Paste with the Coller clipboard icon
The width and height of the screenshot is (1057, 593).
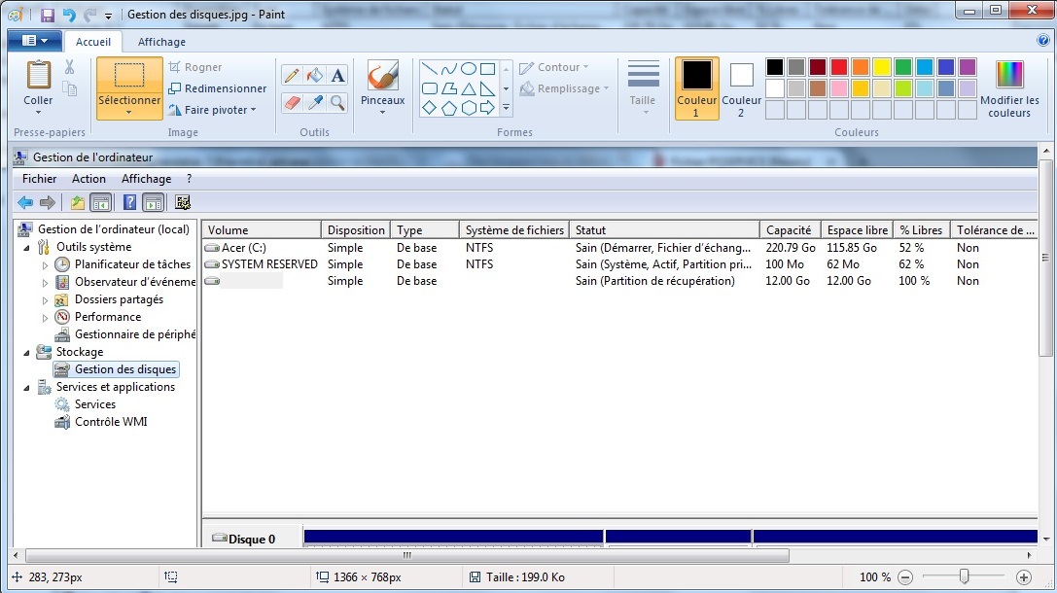pyautogui.click(x=38, y=74)
